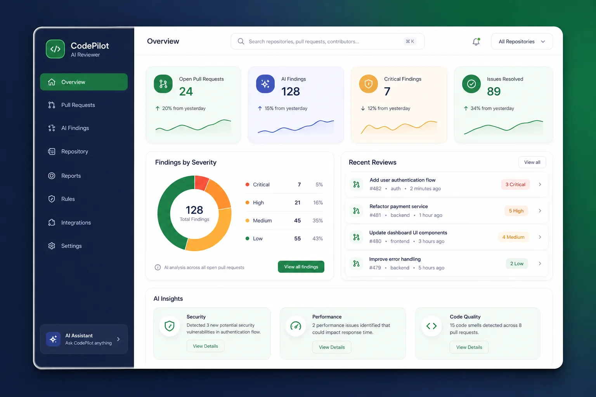Open the All Repositories dropdown
This screenshot has height=397, width=596.
522,41
